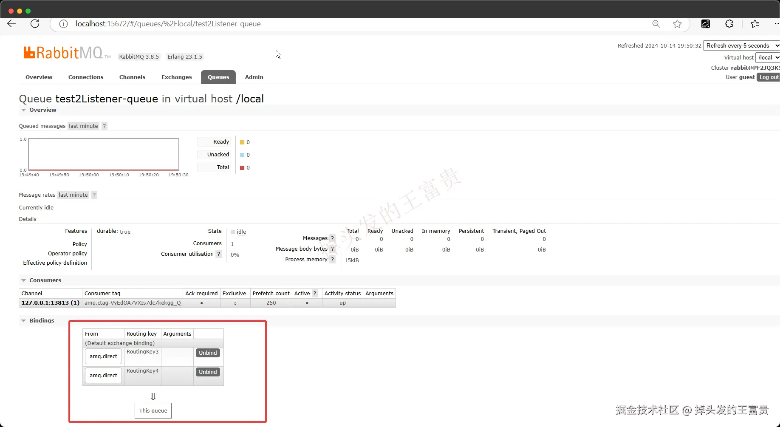Click the Activity status value up

[342, 303]
